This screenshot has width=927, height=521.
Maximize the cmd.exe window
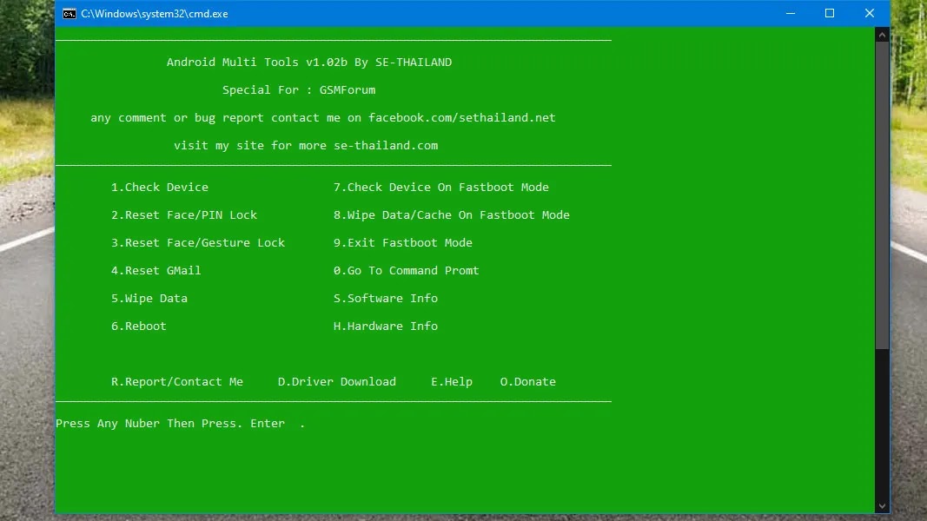830,13
